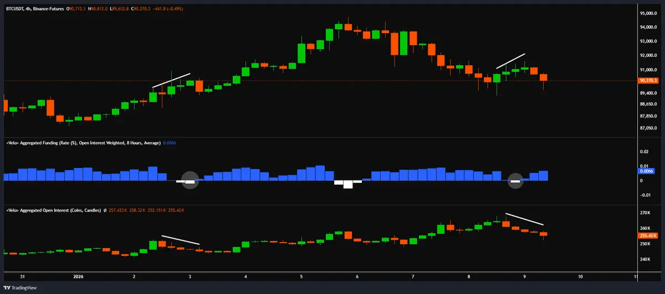The image size is (665, 294).
Task: Click the 270K open interest scale label
Action: (x=645, y=213)
